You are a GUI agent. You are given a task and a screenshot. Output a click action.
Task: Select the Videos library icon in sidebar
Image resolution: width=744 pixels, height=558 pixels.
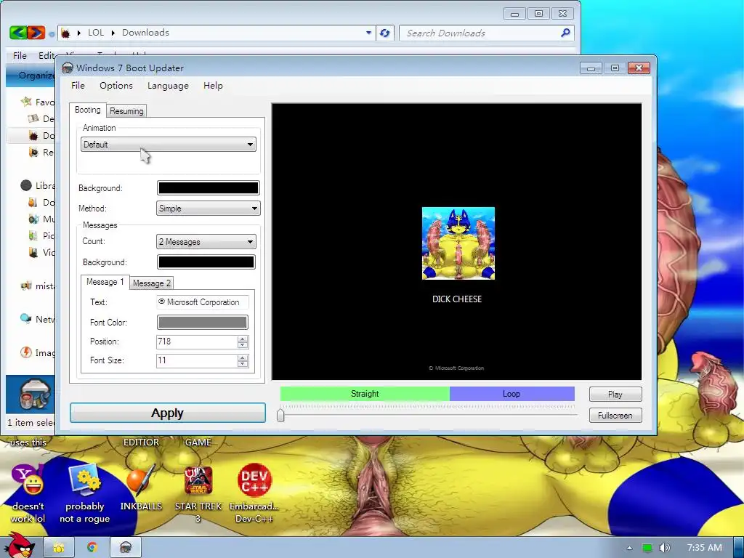pyautogui.click(x=33, y=252)
